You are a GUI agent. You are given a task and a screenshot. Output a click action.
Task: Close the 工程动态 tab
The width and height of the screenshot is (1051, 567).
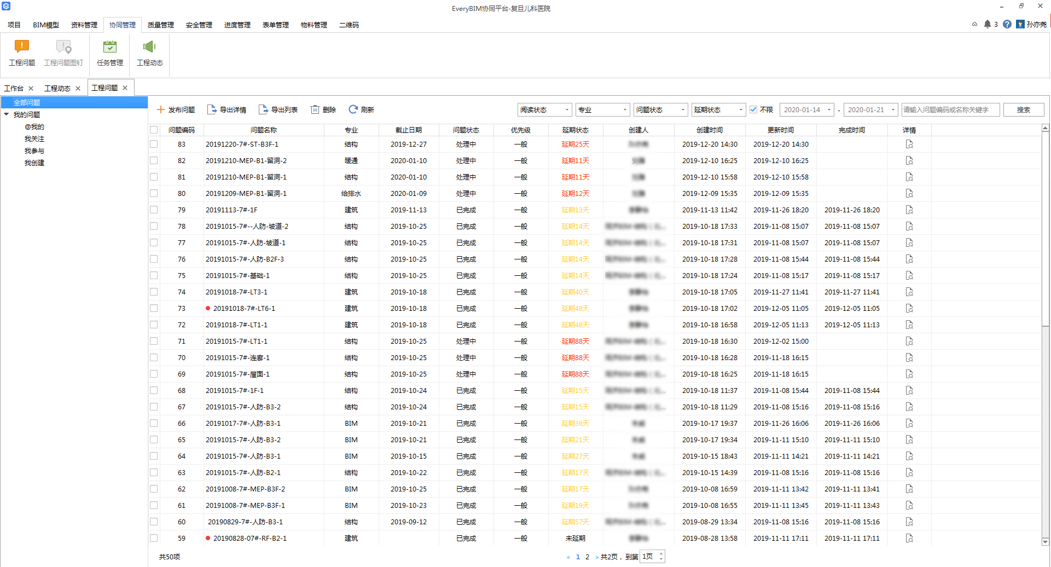tap(78, 88)
